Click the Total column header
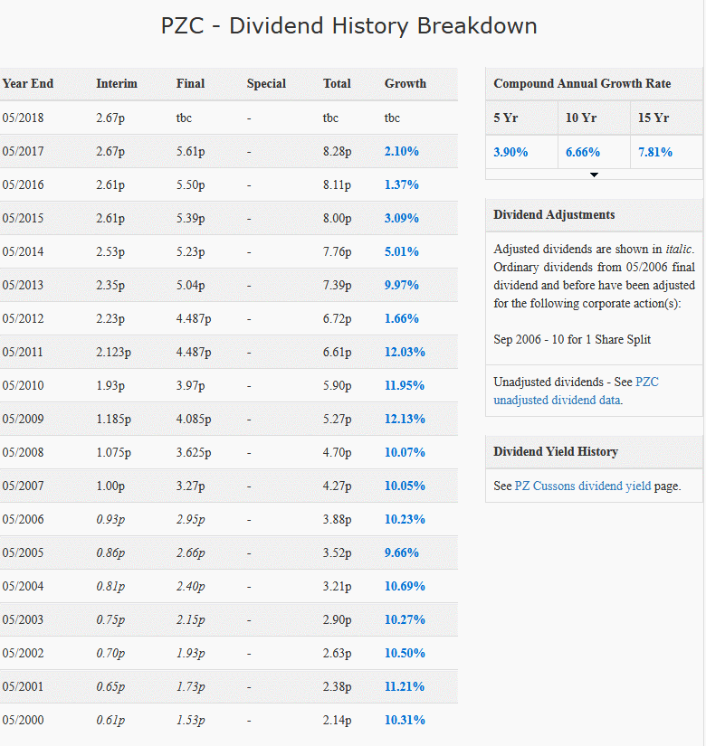The width and height of the screenshot is (706, 746). 337,83
